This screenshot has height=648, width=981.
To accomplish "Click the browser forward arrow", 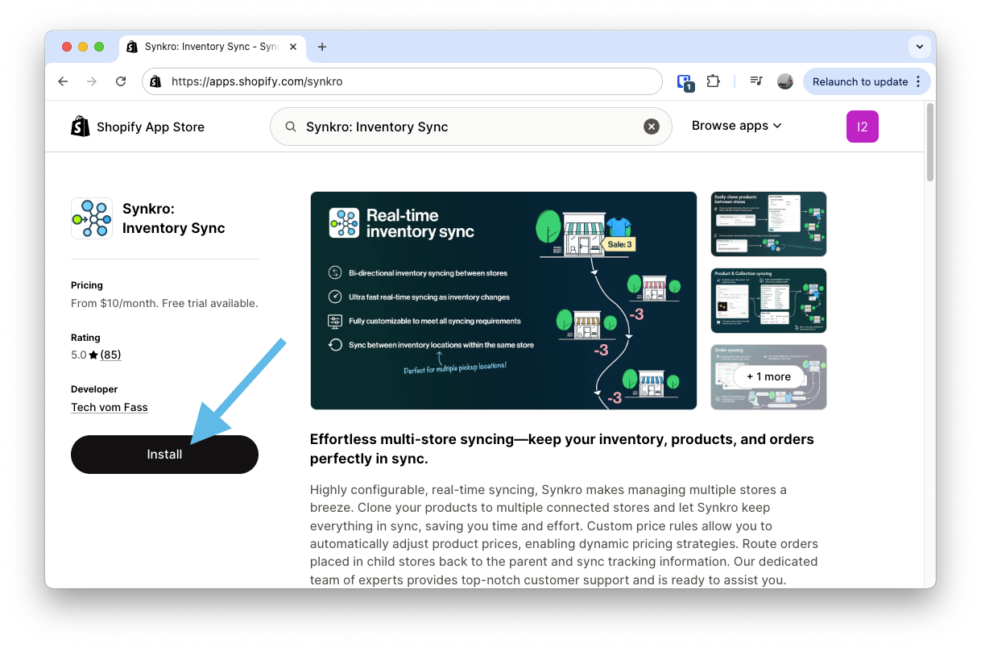I will [x=92, y=81].
